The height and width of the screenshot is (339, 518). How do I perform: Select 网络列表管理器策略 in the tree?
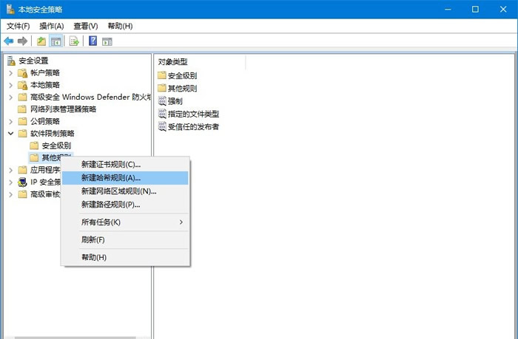[63, 109]
